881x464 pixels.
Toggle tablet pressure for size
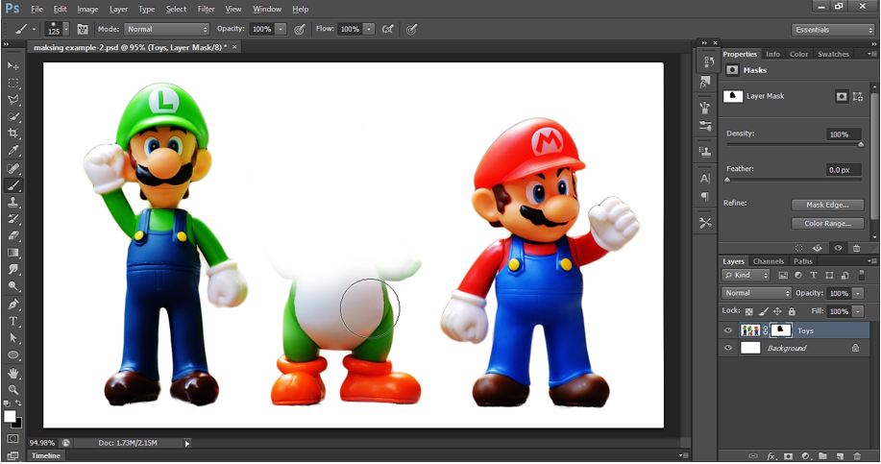point(412,29)
